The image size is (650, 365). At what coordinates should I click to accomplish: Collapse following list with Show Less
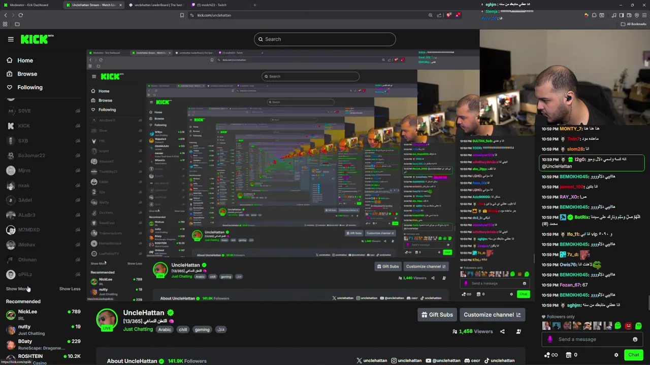pos(70,289)
